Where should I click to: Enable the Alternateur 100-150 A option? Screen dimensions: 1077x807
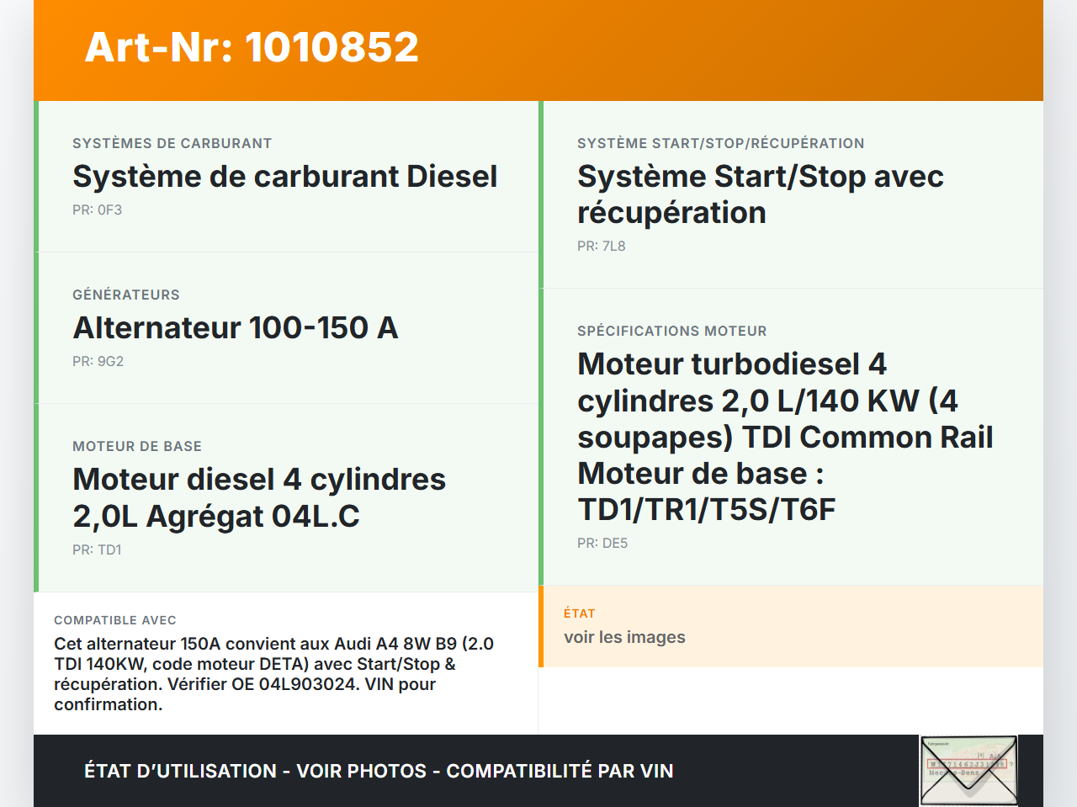(x=236, y=327)
